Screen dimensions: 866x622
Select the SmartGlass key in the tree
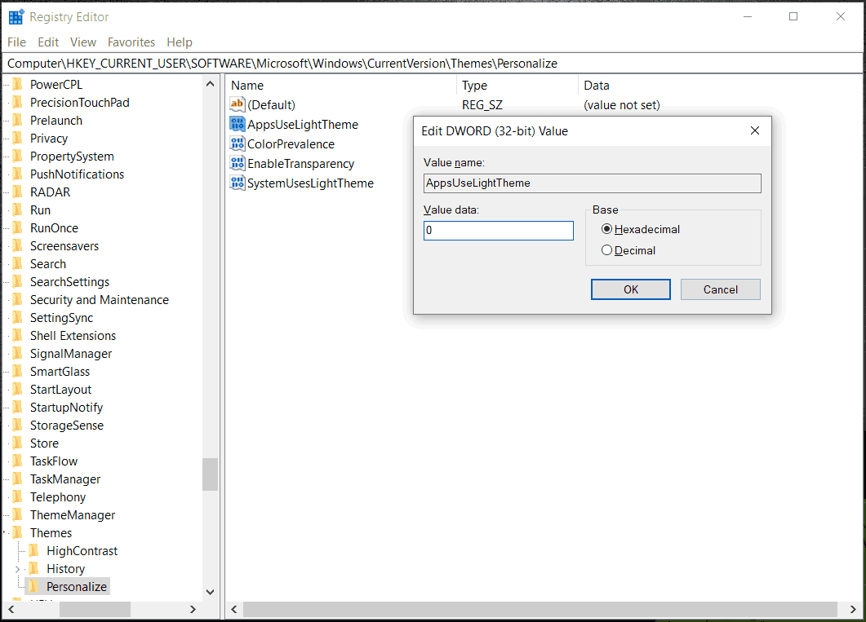(x=60, y=372)
